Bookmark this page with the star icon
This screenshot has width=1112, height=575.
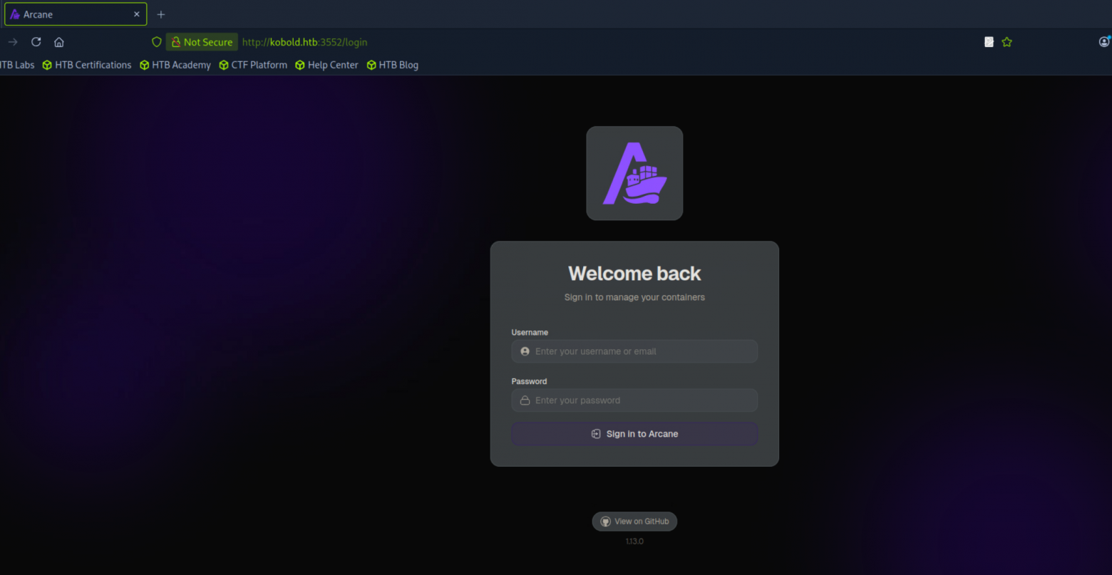[x=1007, y=41]
